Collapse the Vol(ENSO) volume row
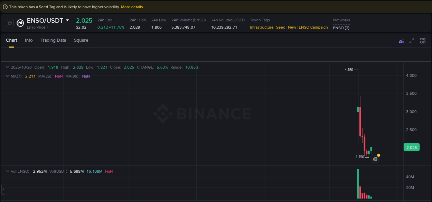This screenshot has width=432, height=202. [x=7, y=171]
